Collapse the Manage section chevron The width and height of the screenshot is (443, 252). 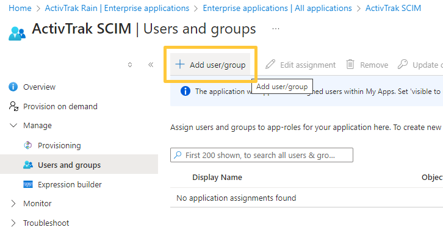click(x=13, y=125)
